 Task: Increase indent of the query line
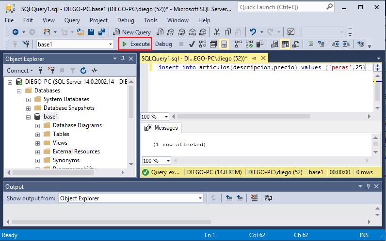point(346,44)
